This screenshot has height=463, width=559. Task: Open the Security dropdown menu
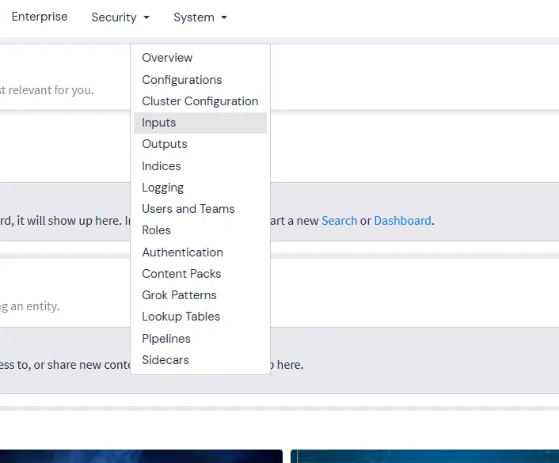(120, 17)
